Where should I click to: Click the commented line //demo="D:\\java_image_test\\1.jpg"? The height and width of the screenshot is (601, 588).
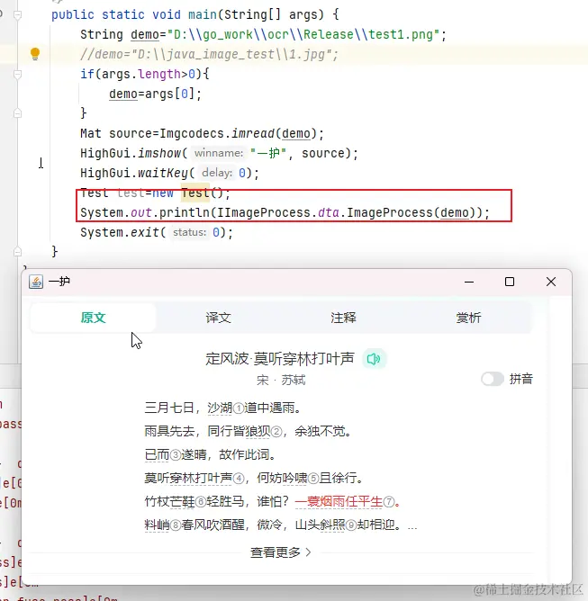(x=210, y=54)
